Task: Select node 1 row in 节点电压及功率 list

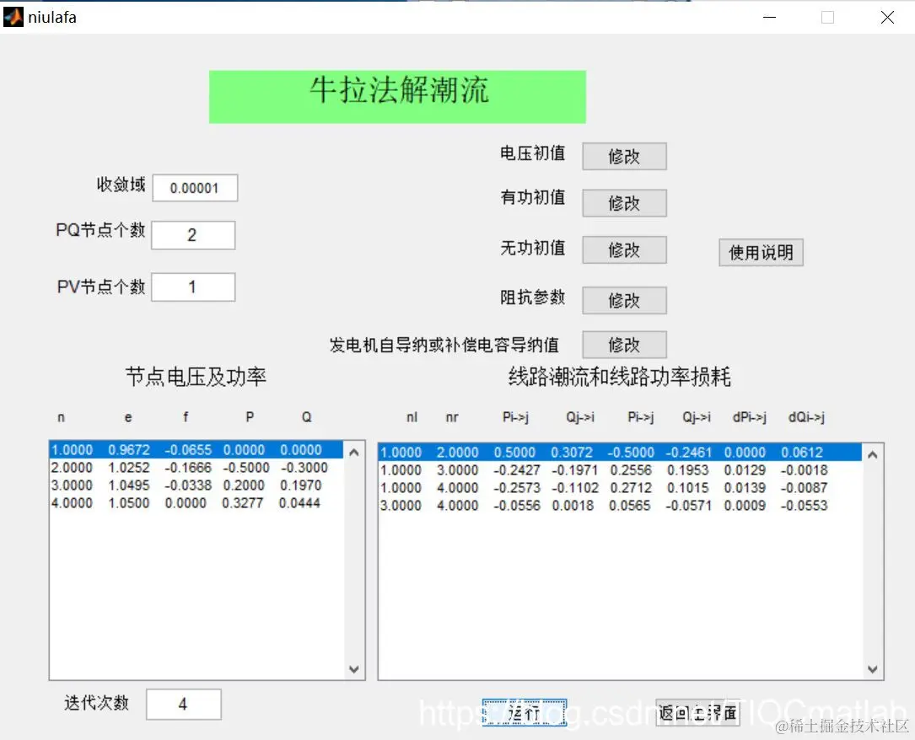Action: (x=186, y=449)
